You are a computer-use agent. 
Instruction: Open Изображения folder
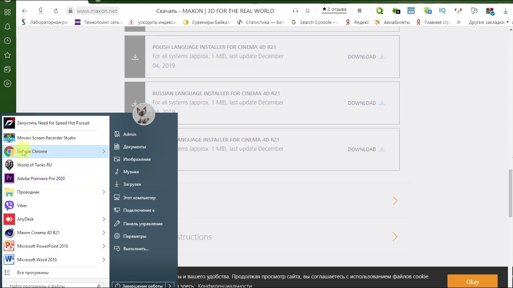pyautogui.click(x=137, y=159)
